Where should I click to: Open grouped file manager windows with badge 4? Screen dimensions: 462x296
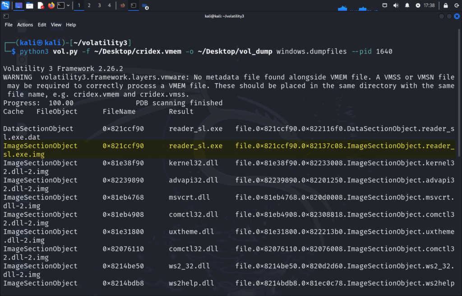click(x=145, y=6)
